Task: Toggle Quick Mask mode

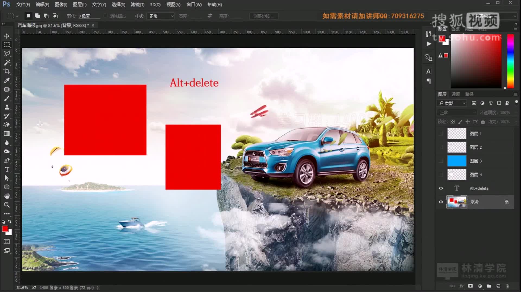Action: 7,242
